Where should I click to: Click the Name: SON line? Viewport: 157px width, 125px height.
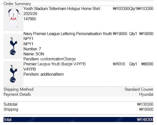[34, 54]
